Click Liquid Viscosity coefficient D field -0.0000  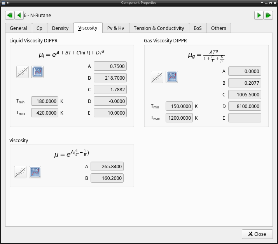tap(110, 101)
